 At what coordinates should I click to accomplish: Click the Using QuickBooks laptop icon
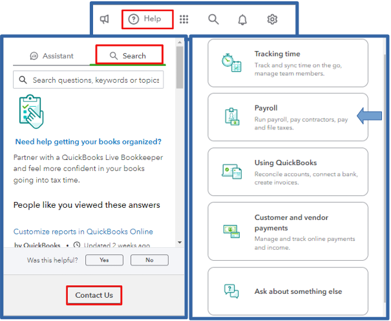(x=231, y=172)
